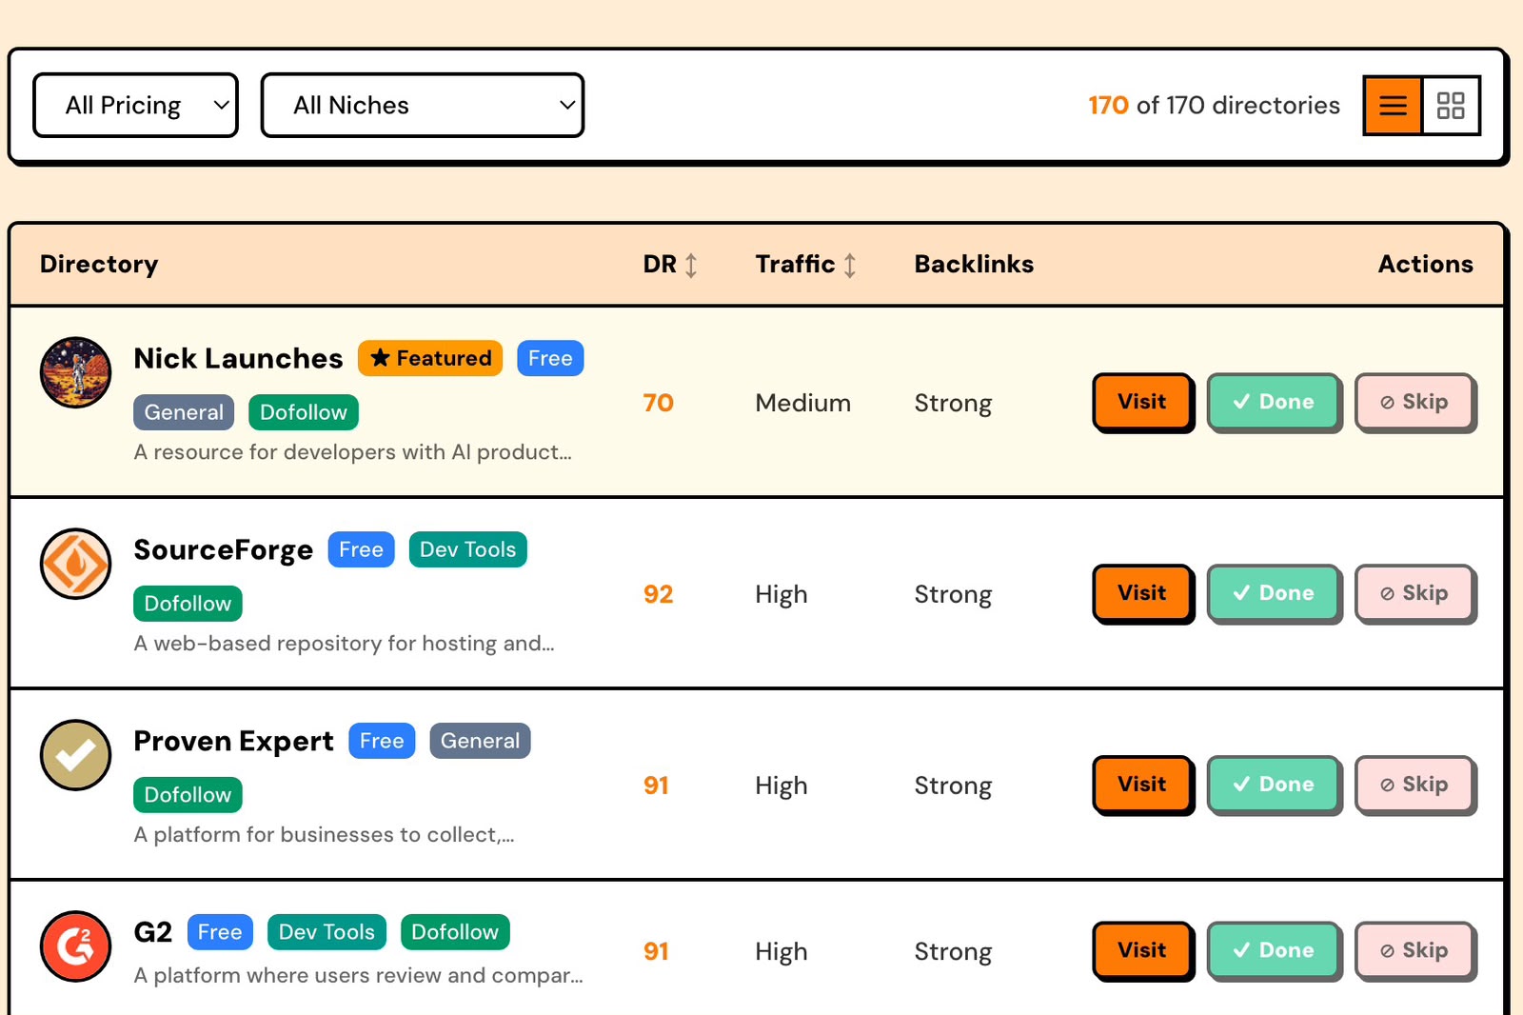The height and width of the screenshot is (1015, 1523).
Task: Click the G2 title
Action: (152, 932)
